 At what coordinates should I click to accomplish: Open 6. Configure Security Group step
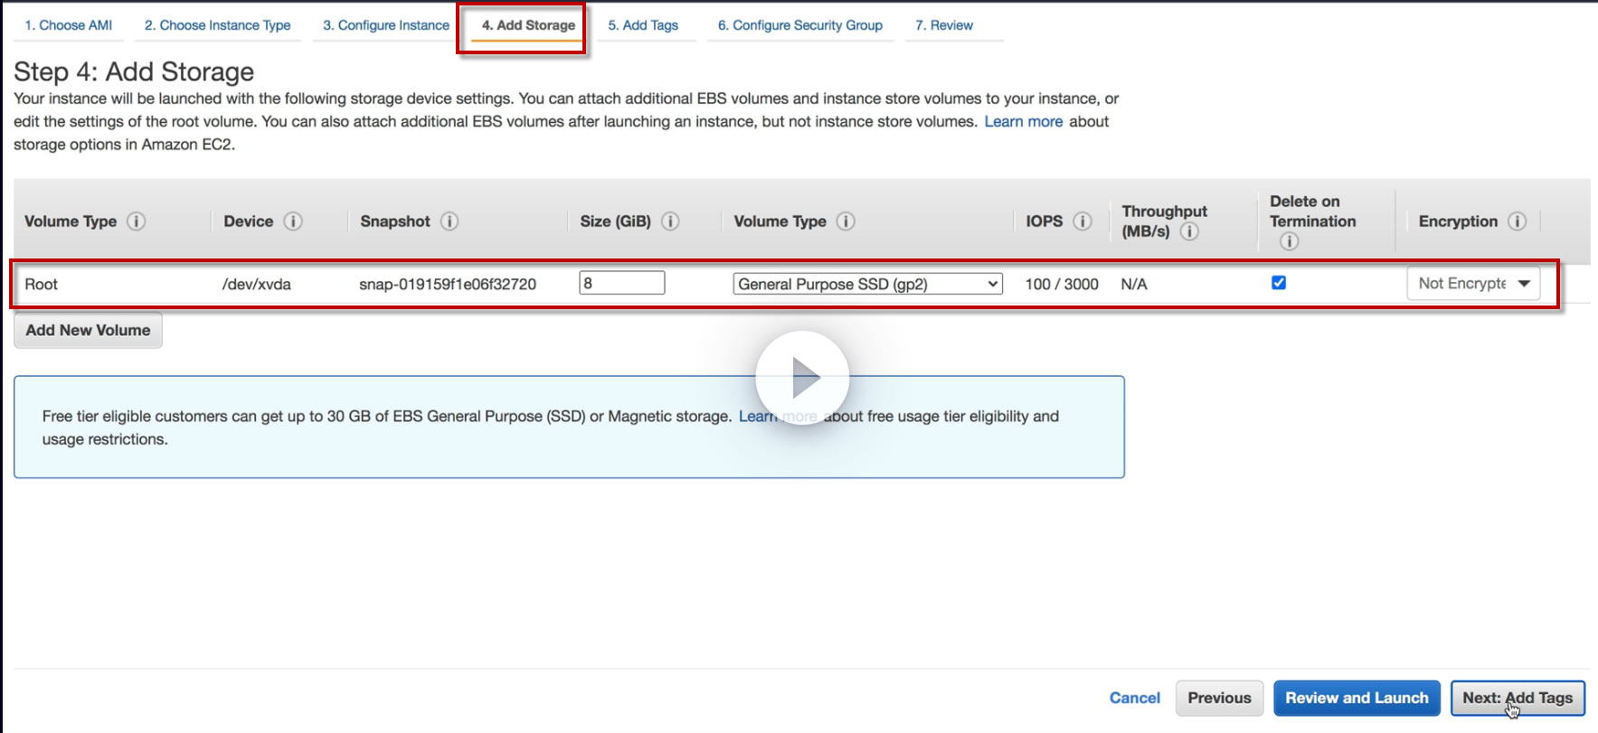click(x=799, y=25)
